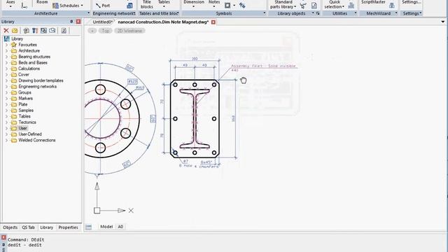Expand the Bearing structures folder
The width and height of the screenshot is (448, 252).
point(6,57)
